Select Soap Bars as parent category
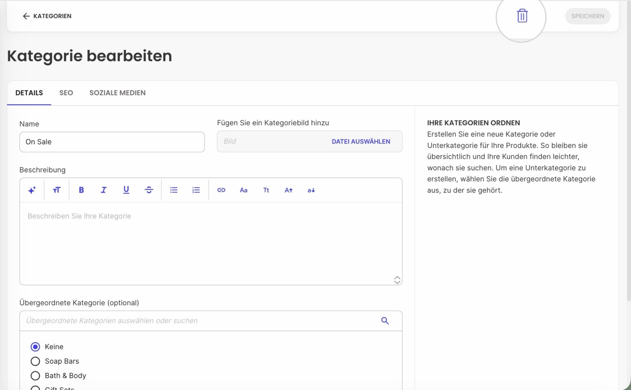 [35, 361]
